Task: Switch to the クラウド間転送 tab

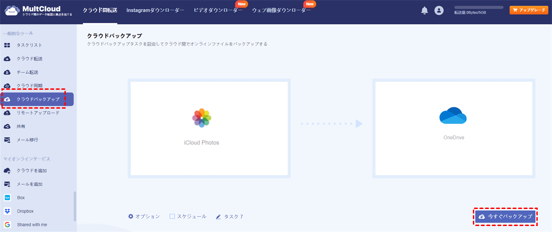Action: pos(100,11)
